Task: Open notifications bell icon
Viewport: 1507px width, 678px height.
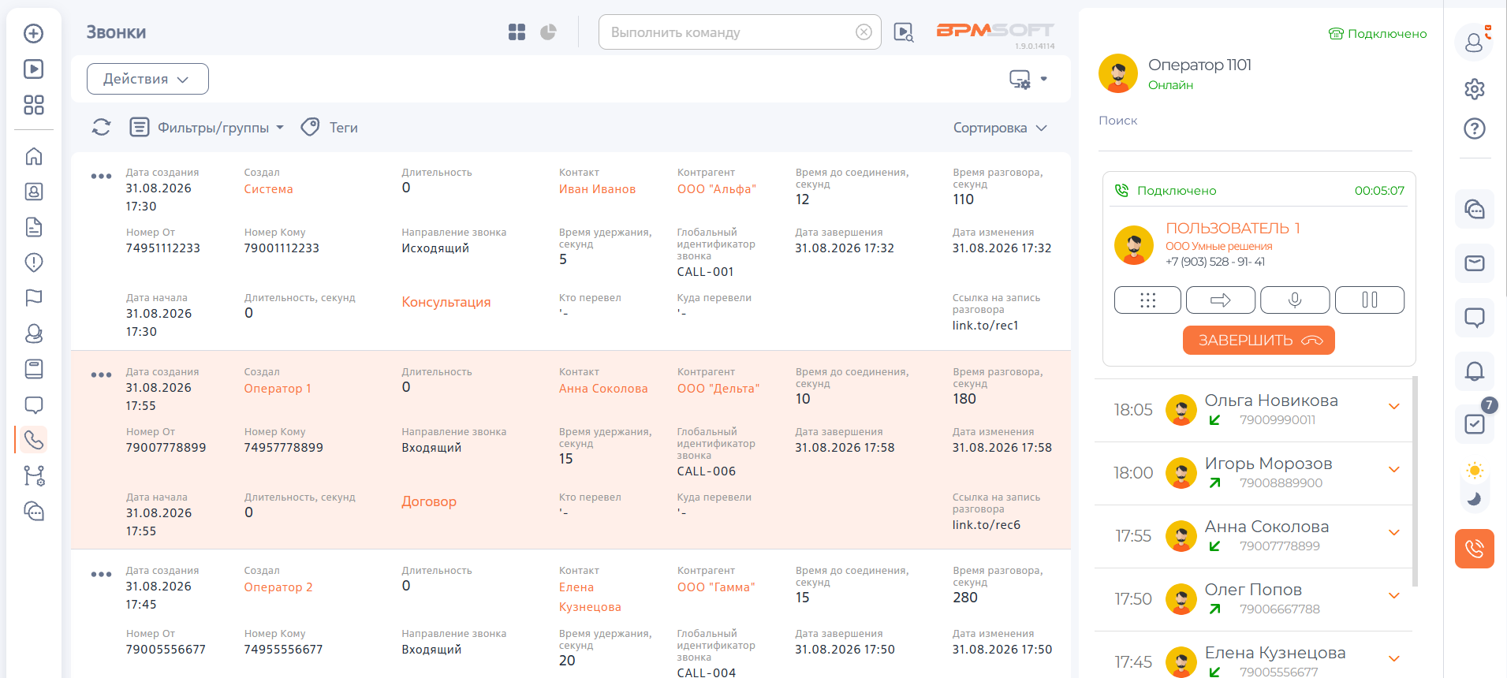Action: [1474, 371]
